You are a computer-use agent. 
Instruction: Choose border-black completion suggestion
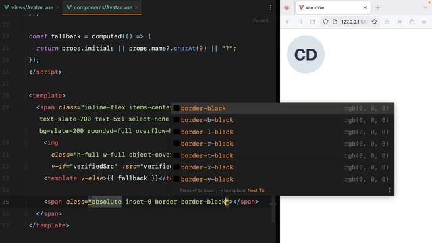pyautogui.click(x=282, y=108)
